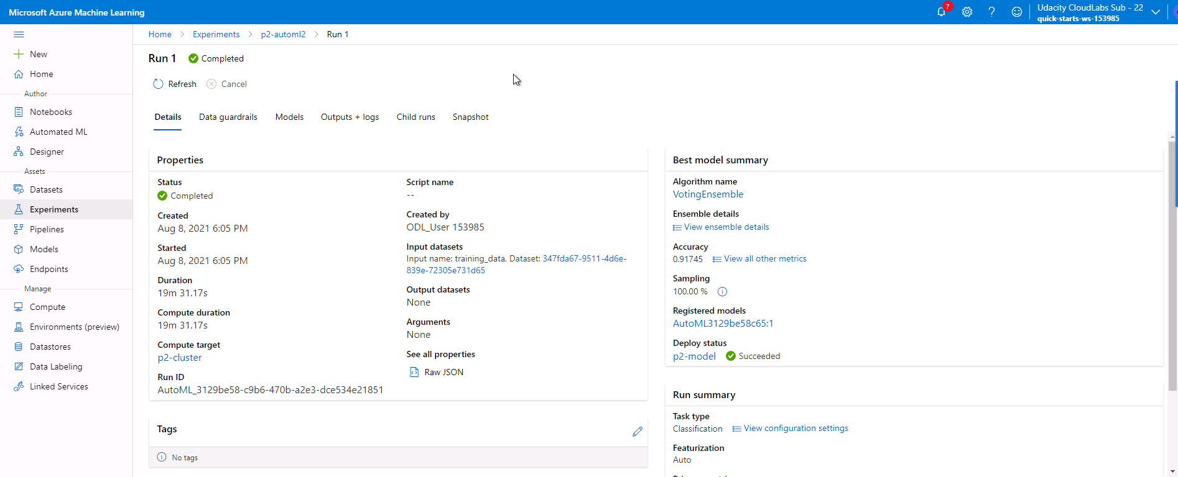
Task: Open Datastores icon in sidebar
Action: coord(19,347)
